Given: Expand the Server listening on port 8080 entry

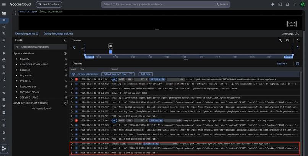Looking at the screenshot, I should 72,93.
